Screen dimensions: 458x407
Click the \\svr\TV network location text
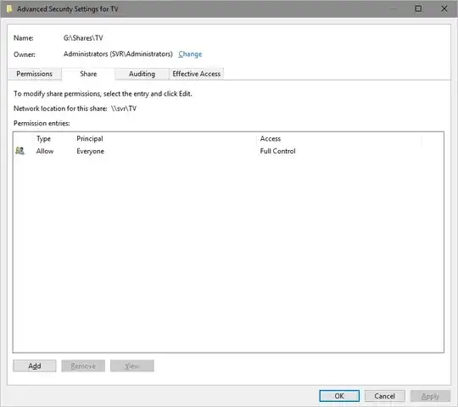(124, 109)
